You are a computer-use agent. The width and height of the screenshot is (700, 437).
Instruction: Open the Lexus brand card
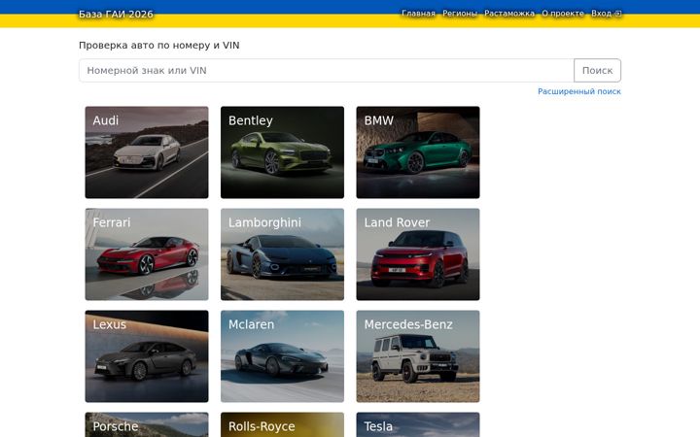(147, 356)
